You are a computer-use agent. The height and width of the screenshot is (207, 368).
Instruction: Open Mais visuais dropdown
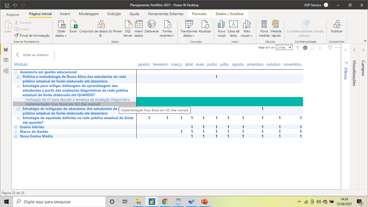[247, 29]
